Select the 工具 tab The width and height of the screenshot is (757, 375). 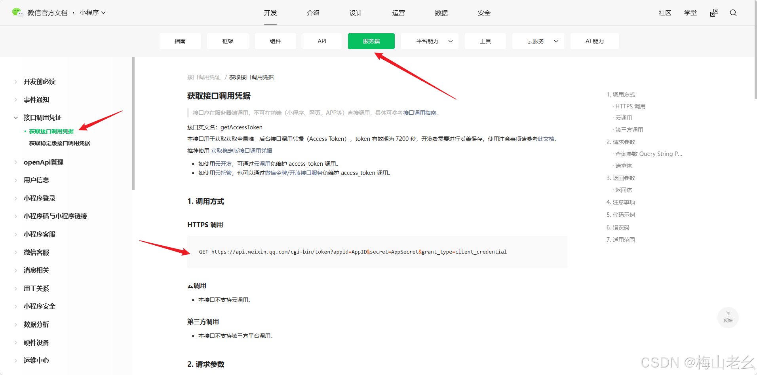click(485, 41)
